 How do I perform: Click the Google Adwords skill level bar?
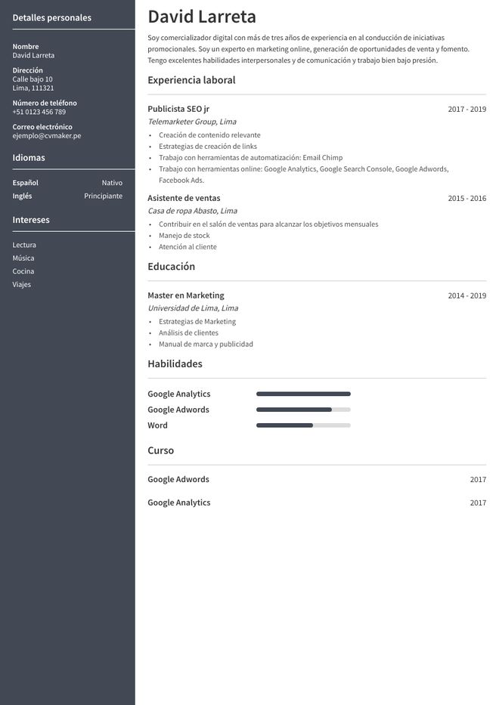pos(303,410)
